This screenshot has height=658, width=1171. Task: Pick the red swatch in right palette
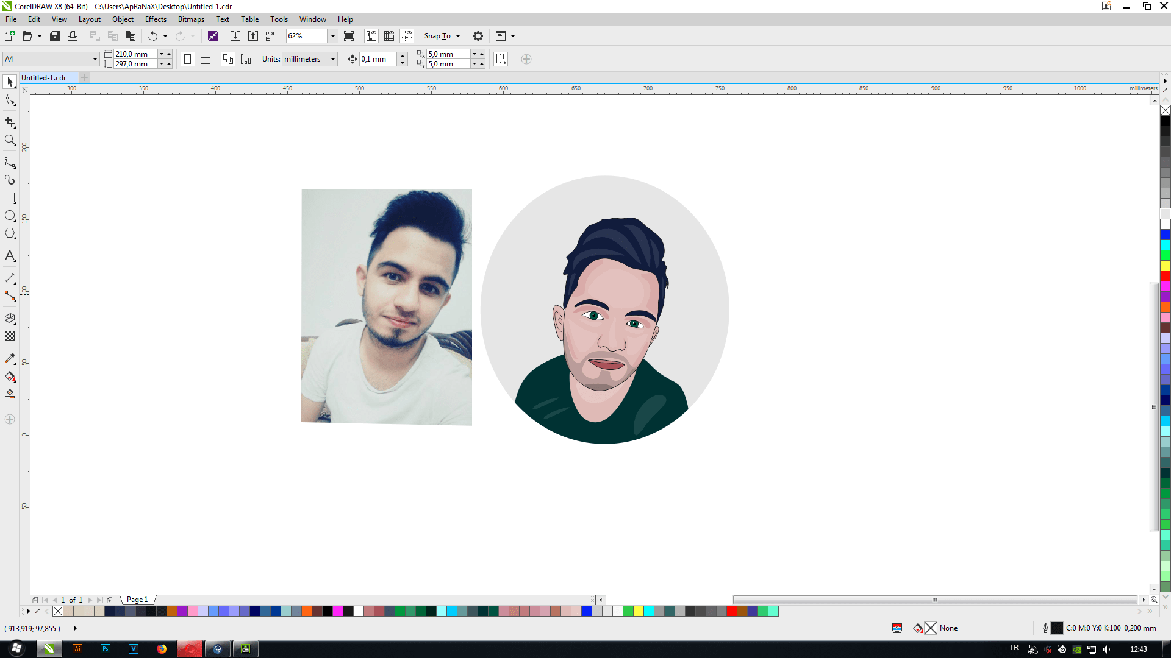[x=1165, y=276]
